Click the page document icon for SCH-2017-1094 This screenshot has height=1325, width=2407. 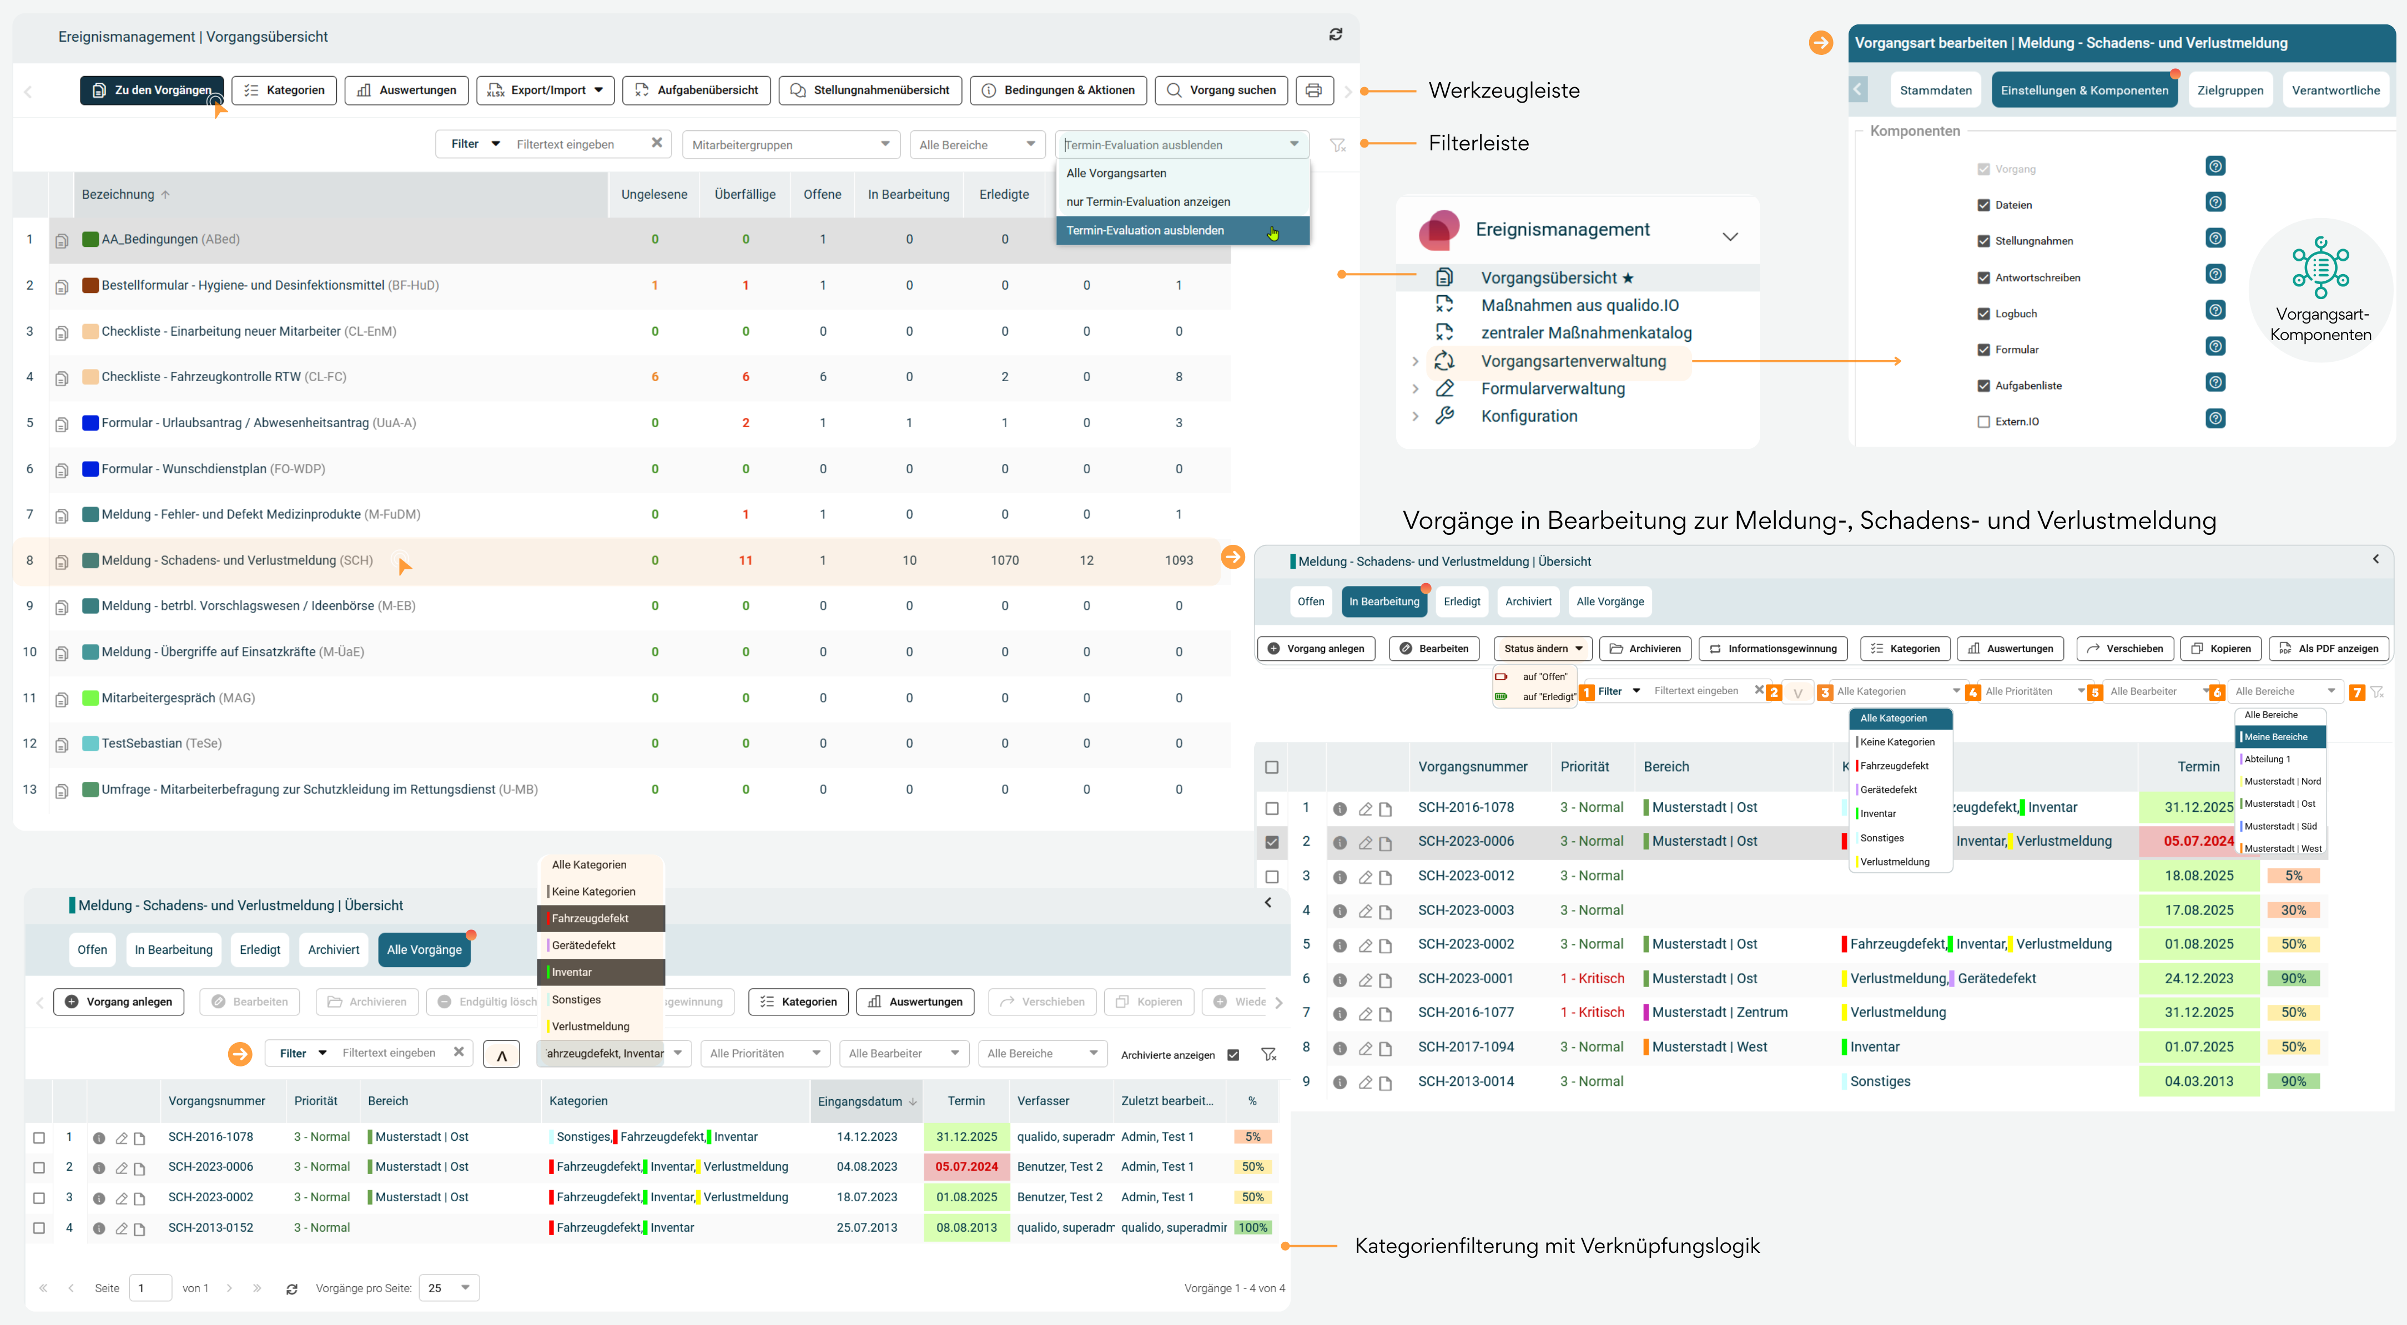click(x=1386, y=1048)
